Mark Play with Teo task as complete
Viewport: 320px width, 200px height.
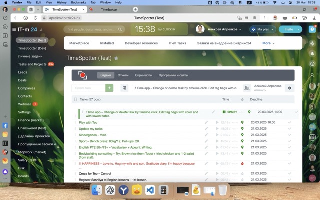pos(290,122)
